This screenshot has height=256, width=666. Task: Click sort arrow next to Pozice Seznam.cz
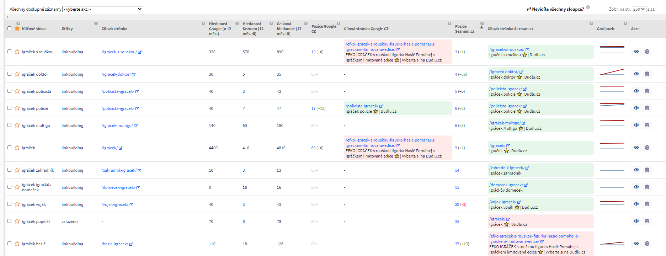coord(482,27)
